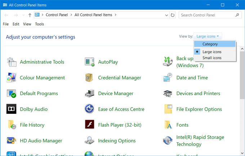The width and height of the screenshot is (245, 156).
Task: Click the scrollbar up arrow
Action: coord(242,49)
